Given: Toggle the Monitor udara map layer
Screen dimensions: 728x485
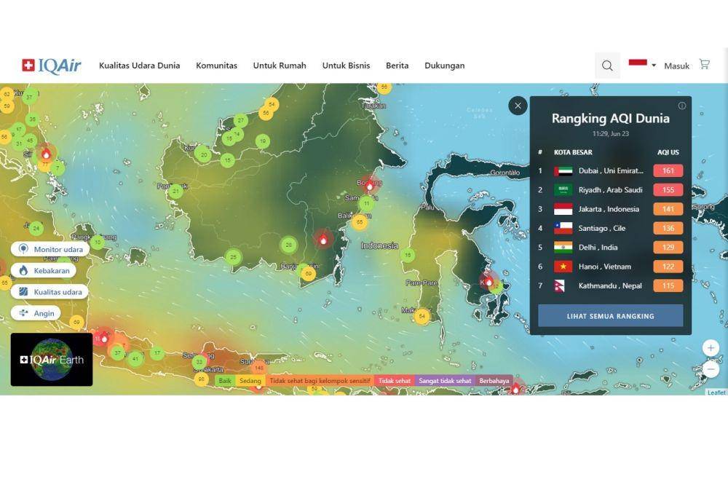Looking at the screenshot, I should coord(50,249).
